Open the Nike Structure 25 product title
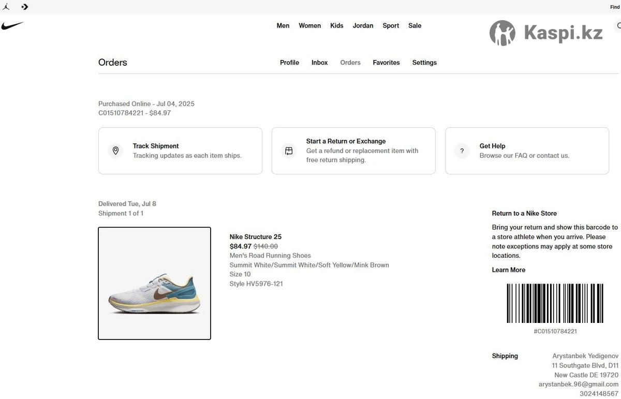Image resolution: width=621 pixels, height=399 pixels. 256,237
